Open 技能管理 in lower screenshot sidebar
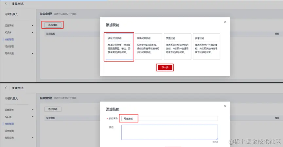This screenshot has height=147, width=283. (9, 124)
